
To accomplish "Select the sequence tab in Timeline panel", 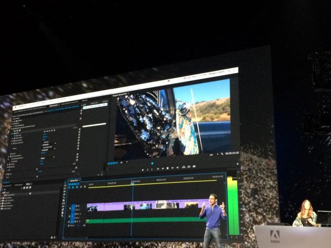I will (74, 180).
